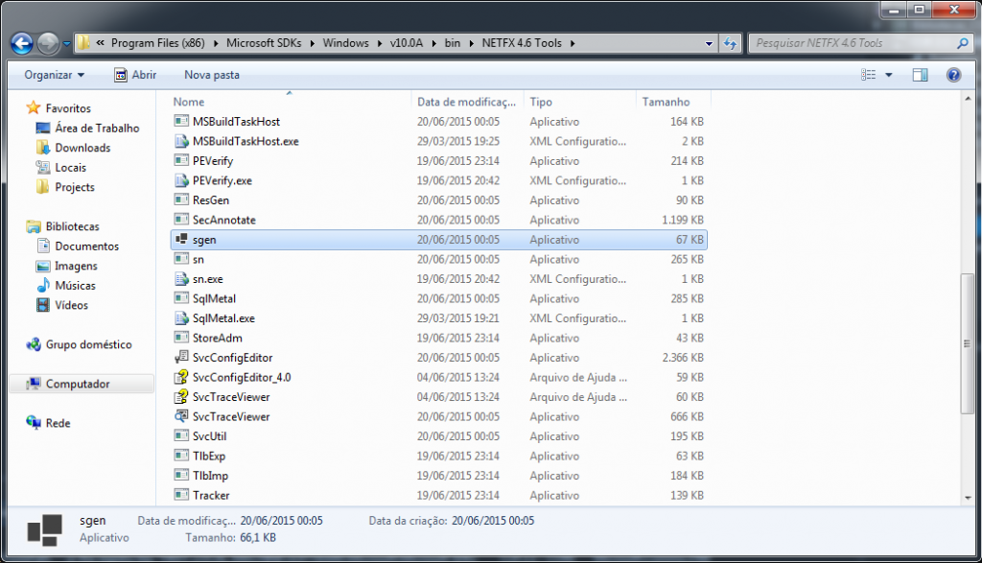Screen dimensions: 982x563
Task: Click the back navigation arrow
Action: point(19,43)
